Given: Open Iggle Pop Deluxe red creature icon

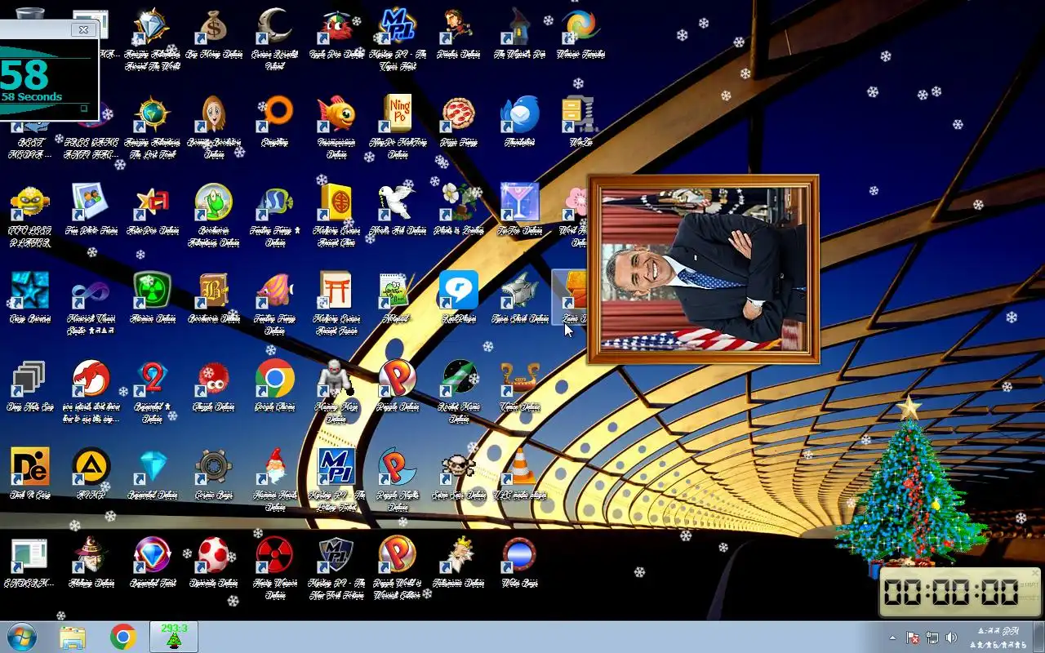Looking at the screenshot, I should pos(336,26).
